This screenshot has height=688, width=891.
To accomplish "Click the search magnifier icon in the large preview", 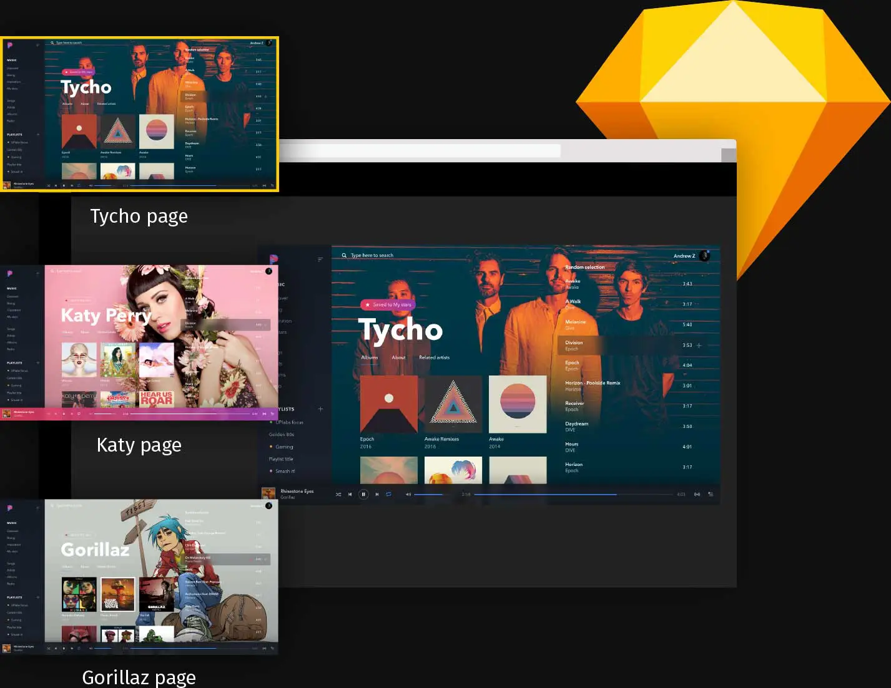I will pos(344,255).
